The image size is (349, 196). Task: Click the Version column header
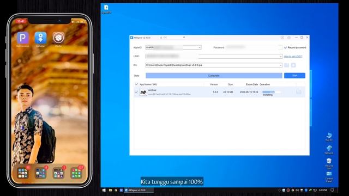point(214,84)
